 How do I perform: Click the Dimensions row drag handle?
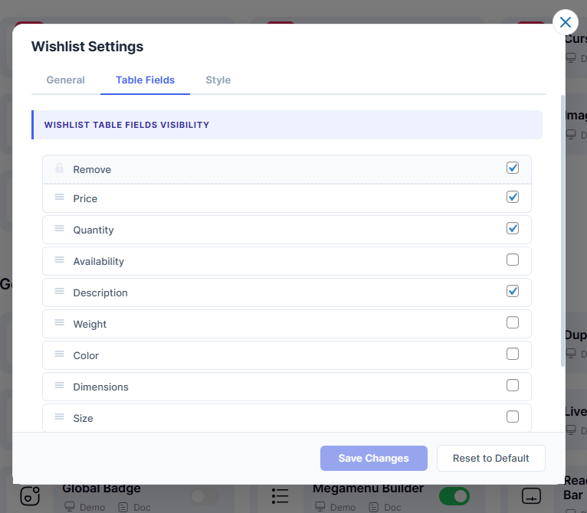pyautogui.click(x=59, y=386)
